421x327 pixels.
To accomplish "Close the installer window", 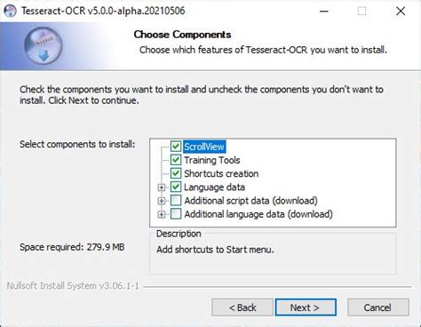I will [401, 12].
